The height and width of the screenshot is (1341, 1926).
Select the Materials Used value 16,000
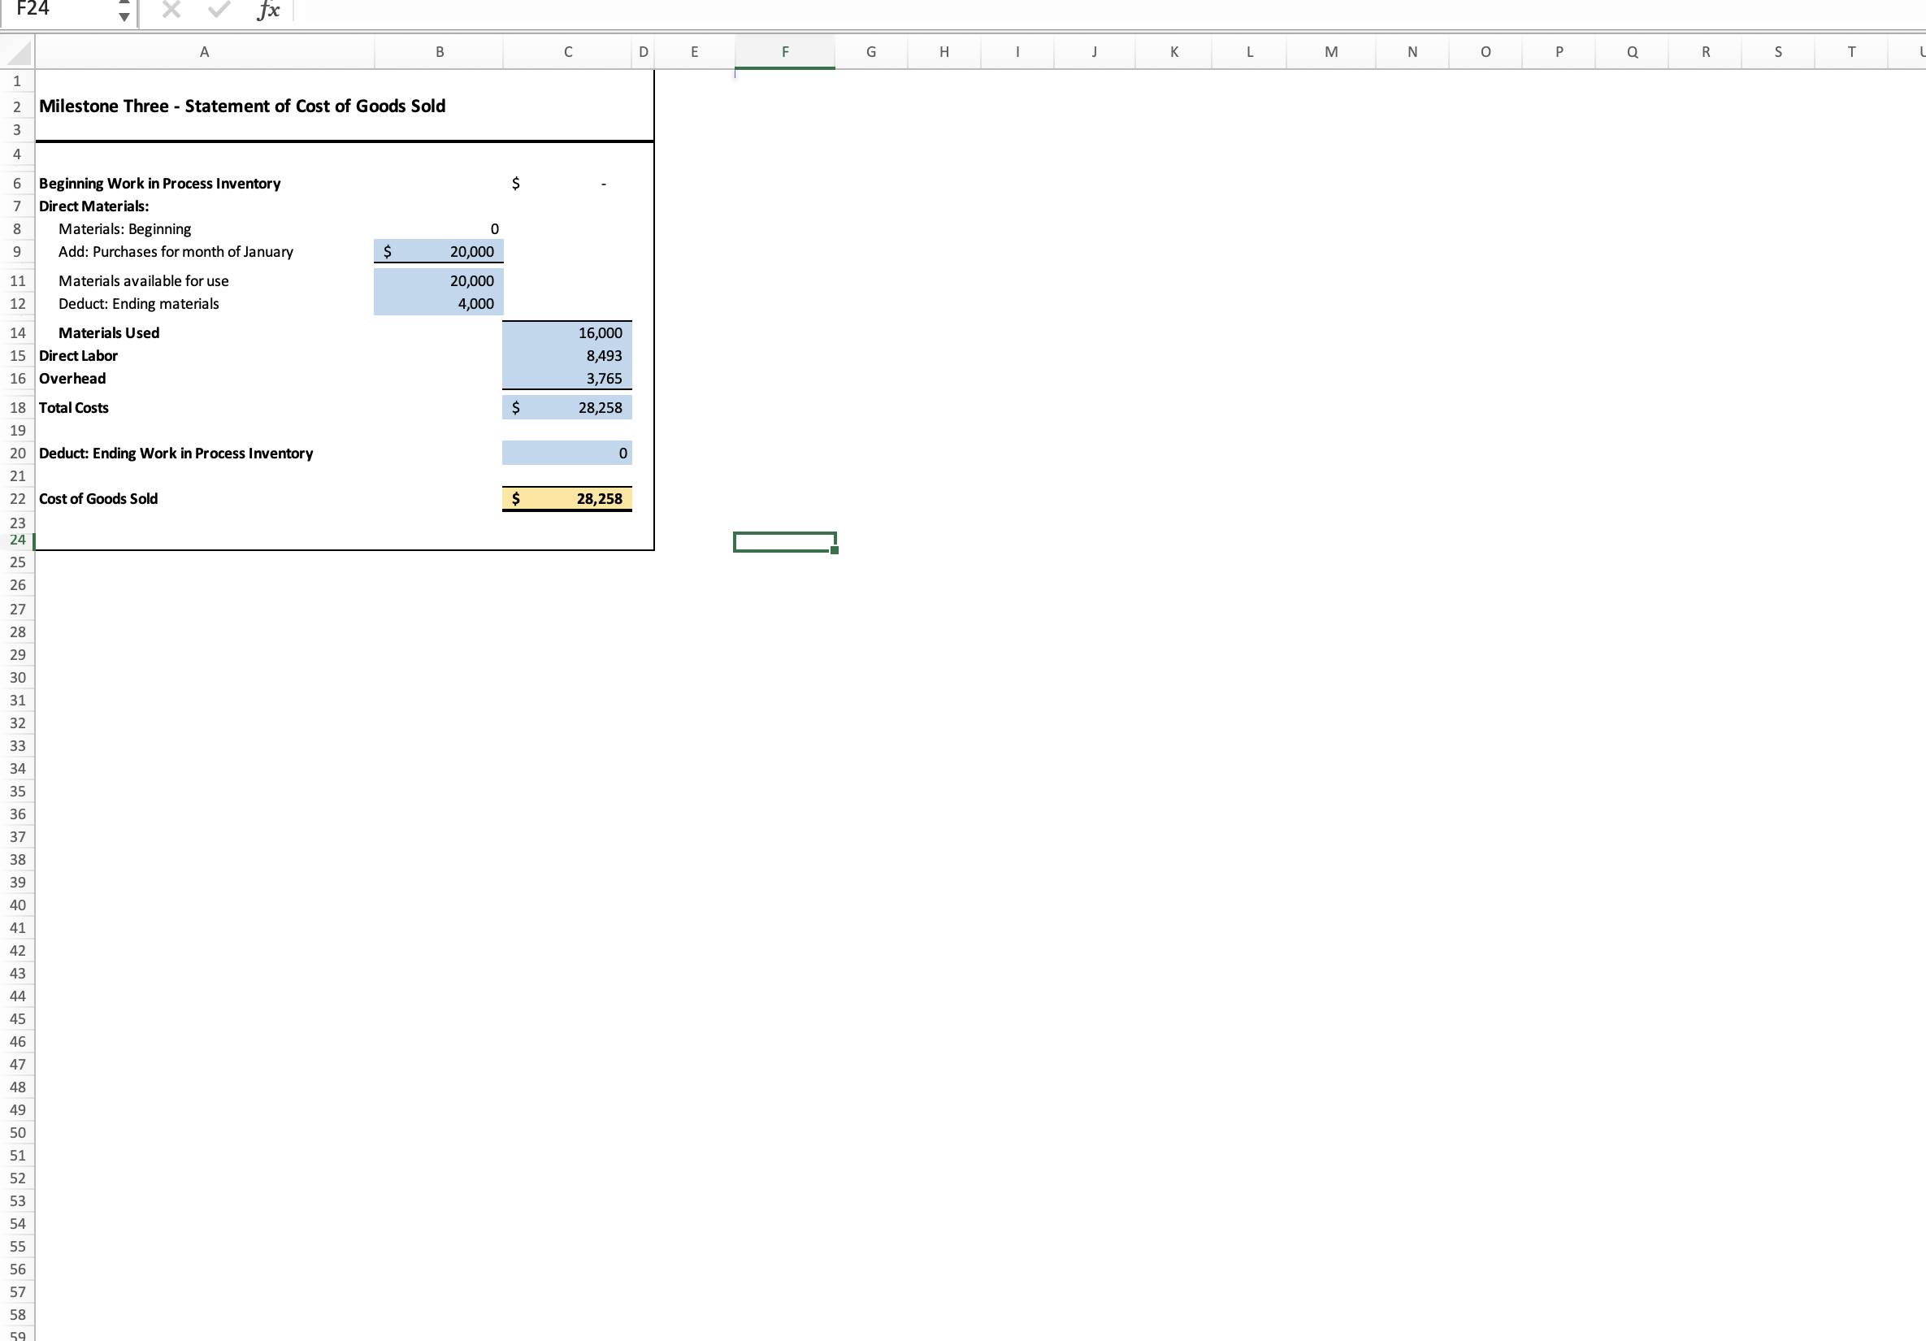coord(567,332)
